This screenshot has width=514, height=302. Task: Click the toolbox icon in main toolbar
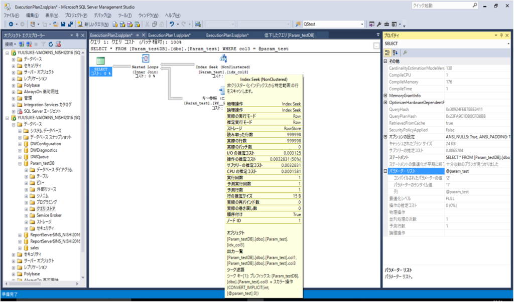pos(387,24)
